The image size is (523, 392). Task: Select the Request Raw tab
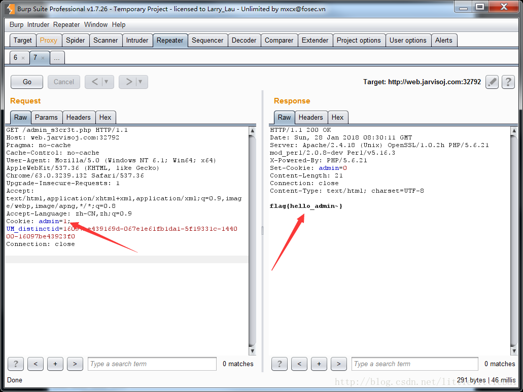tap(20, 117)
